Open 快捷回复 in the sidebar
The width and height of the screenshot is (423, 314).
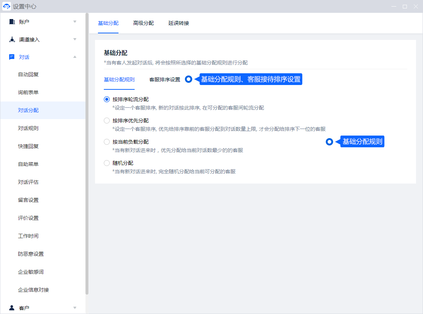pos(28,146)
